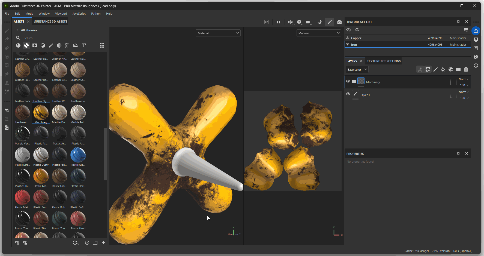Switch asset view to grid icon
Viewport: 484px width, 256px height.
[x=102, y=45]
